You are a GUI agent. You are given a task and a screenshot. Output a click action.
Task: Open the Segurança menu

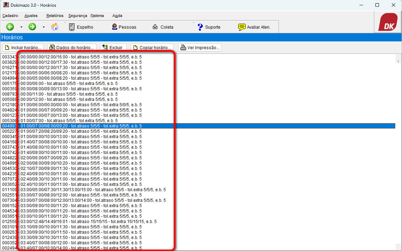coord(78,16)
